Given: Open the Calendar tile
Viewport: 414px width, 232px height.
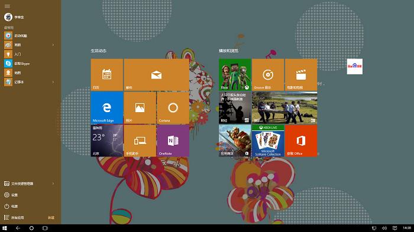Looking at the screenshot, I should (107, 74).
